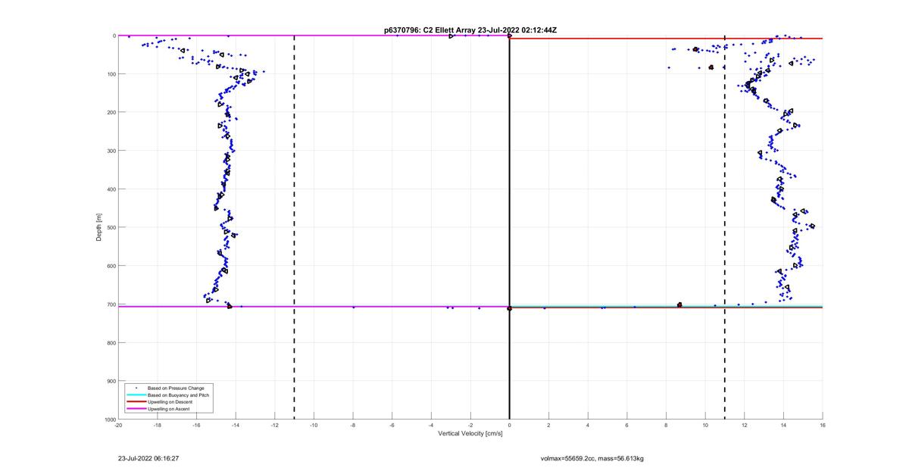
Task: Click the x-axis tick label '12'
Action: coord(745,426)
